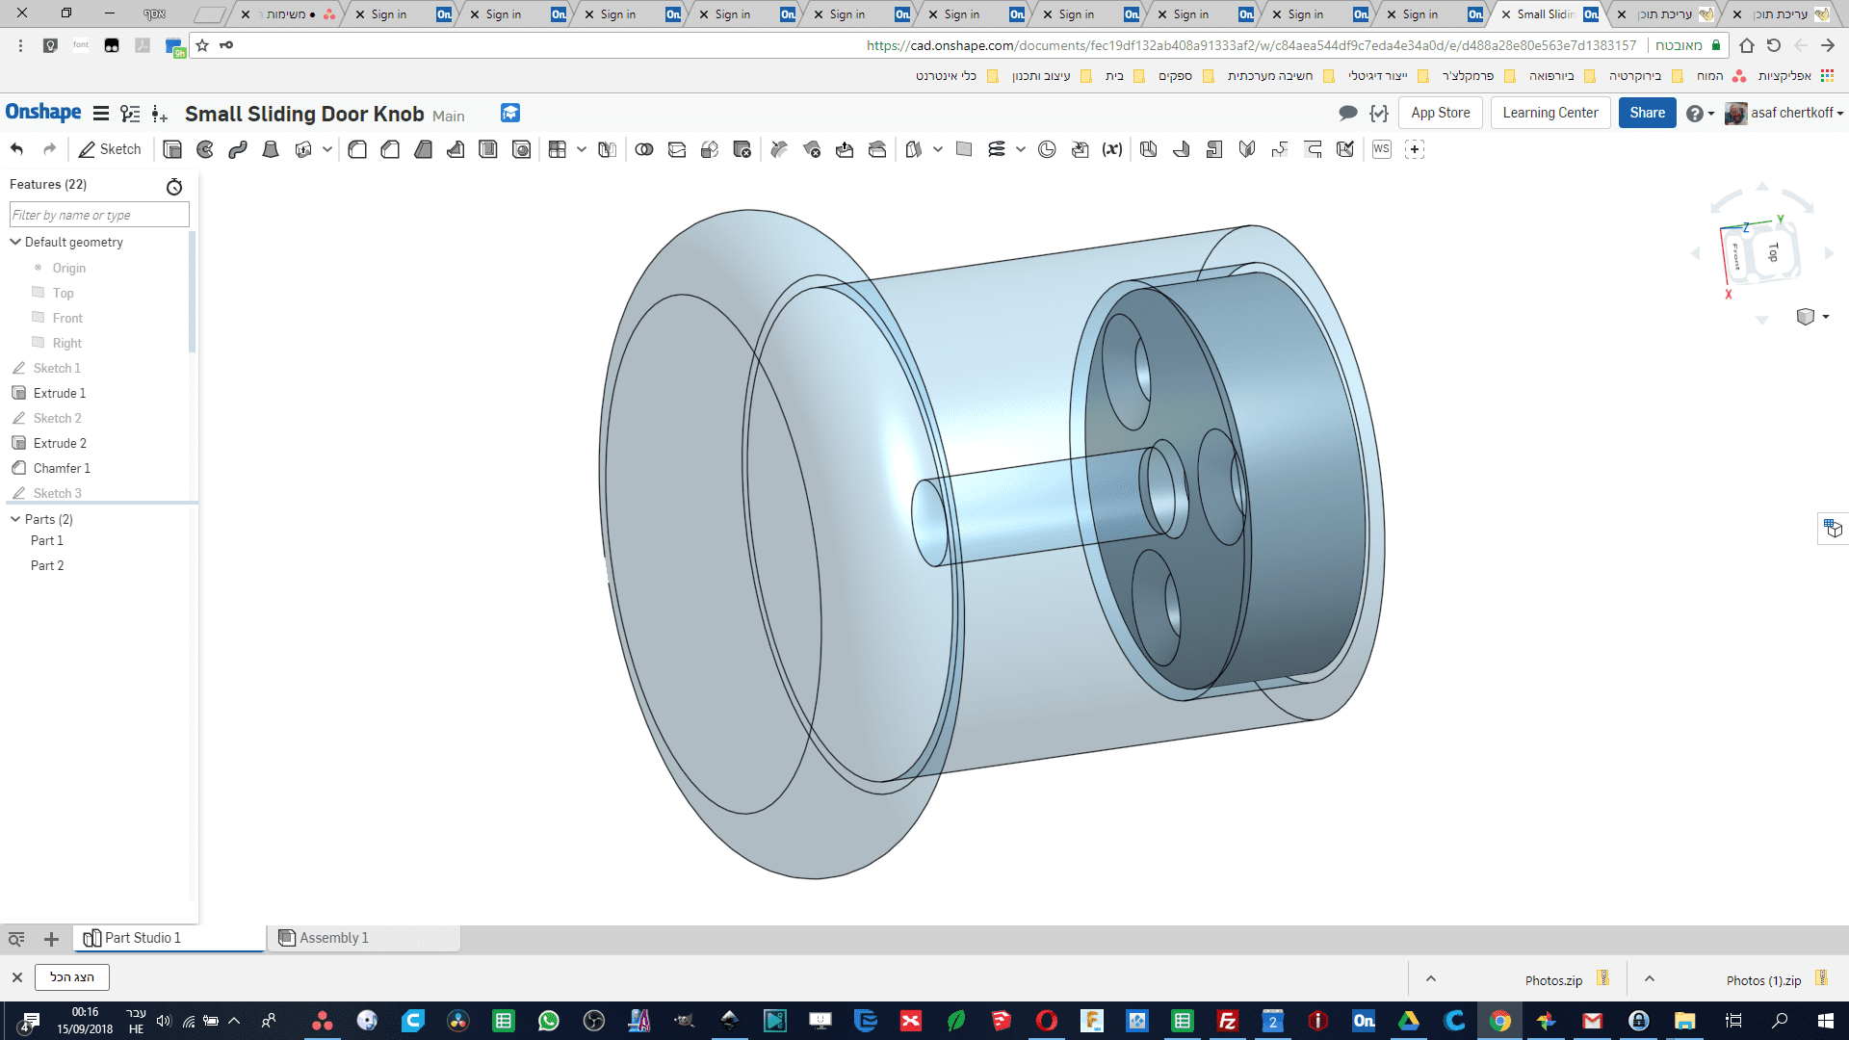Select the Thicken tool icon
Screen dimensions: 1849x1040
(x=303, y=149)
